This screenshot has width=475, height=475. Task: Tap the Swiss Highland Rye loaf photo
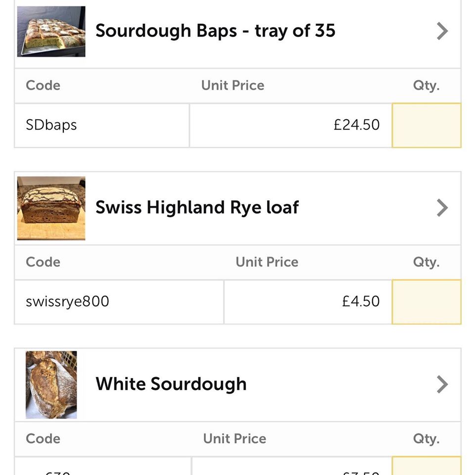[x=51, y=208]
